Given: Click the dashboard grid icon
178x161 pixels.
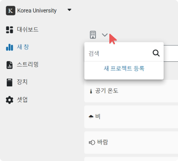Looking at the screenshot, I should (10, 30).
